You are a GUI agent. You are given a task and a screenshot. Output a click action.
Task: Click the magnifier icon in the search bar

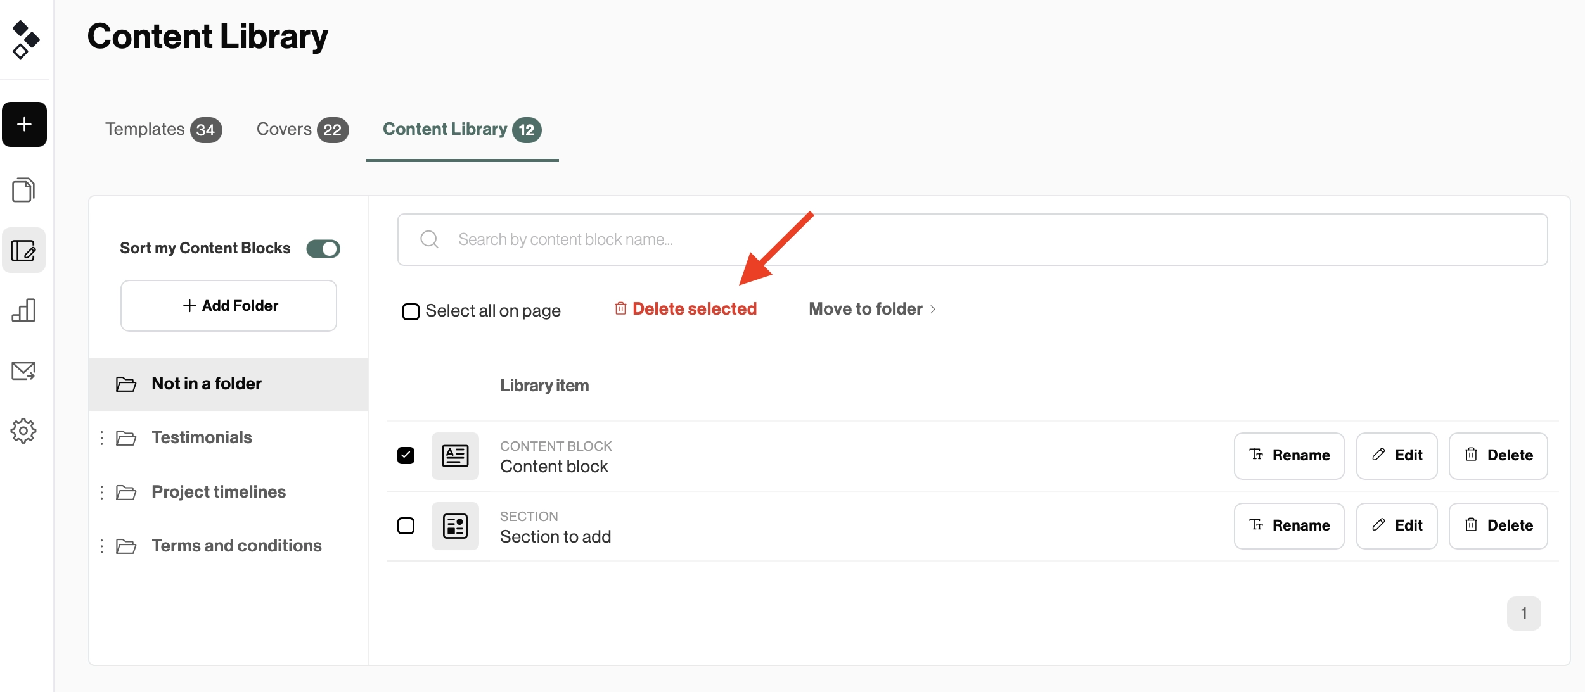coord(429,239)
